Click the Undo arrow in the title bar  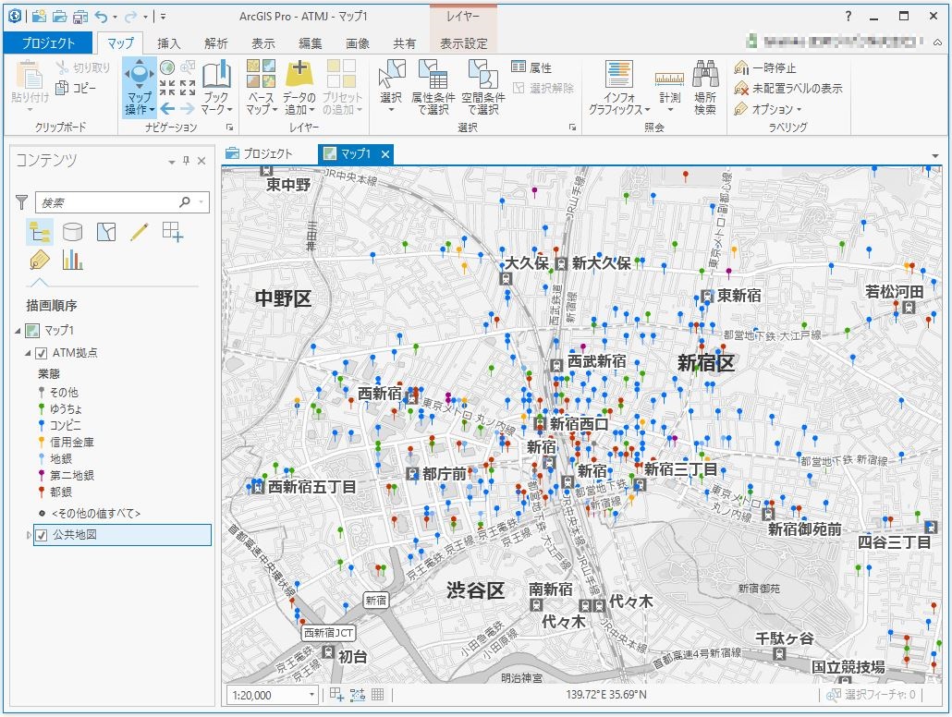[102, 17]
